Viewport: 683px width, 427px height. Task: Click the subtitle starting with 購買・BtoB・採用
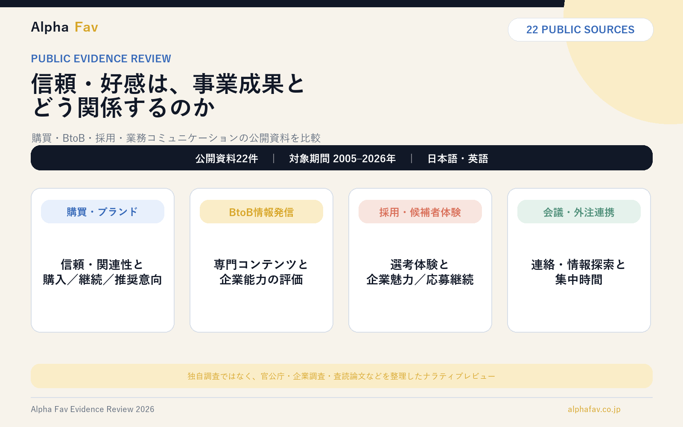pos(176,138)
